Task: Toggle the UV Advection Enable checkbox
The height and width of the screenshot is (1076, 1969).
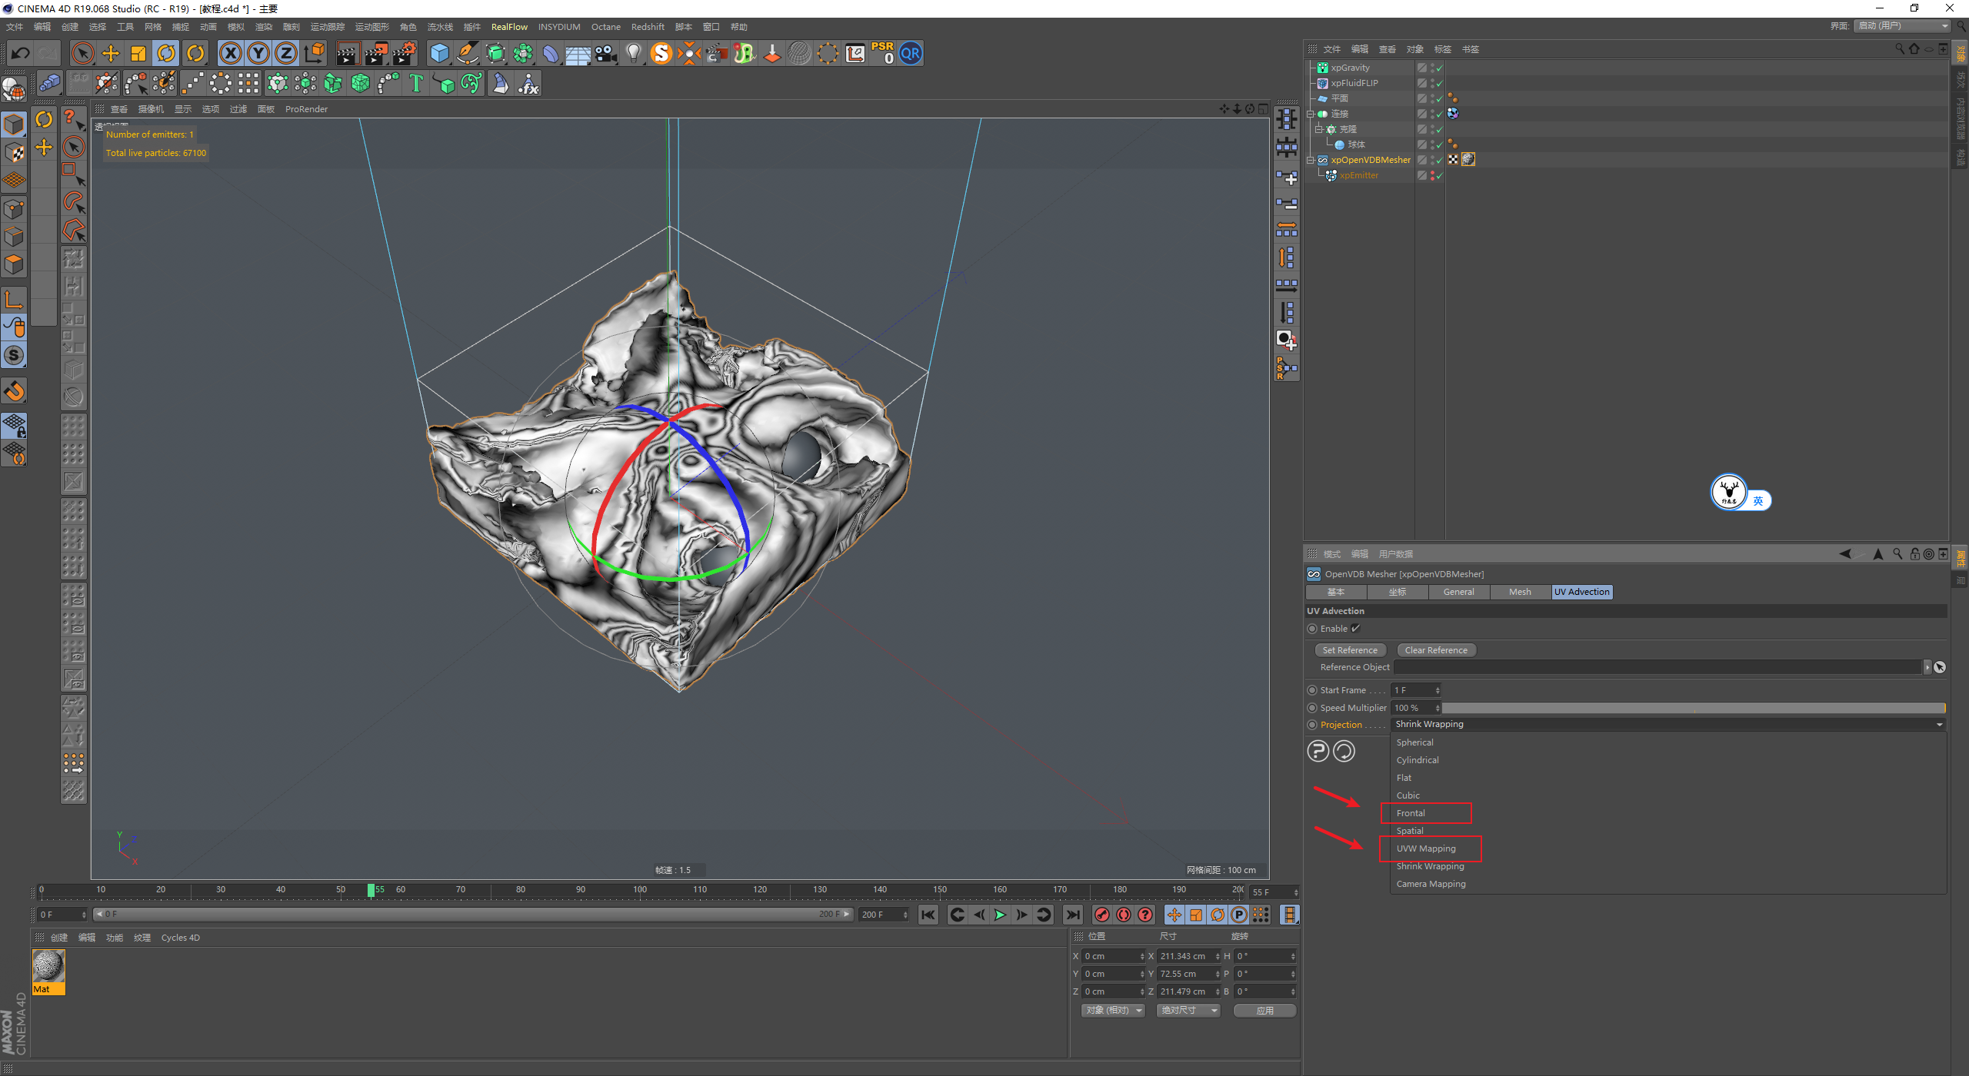Action: pos(1356,629)
